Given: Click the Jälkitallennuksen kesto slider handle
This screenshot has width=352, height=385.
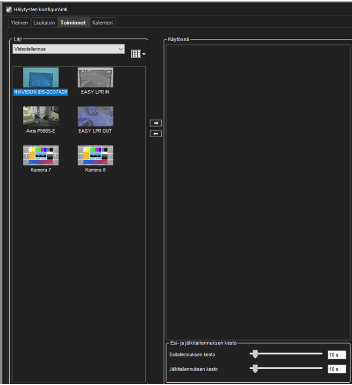Looking at the screenshot, I should [x=255, y=369].
